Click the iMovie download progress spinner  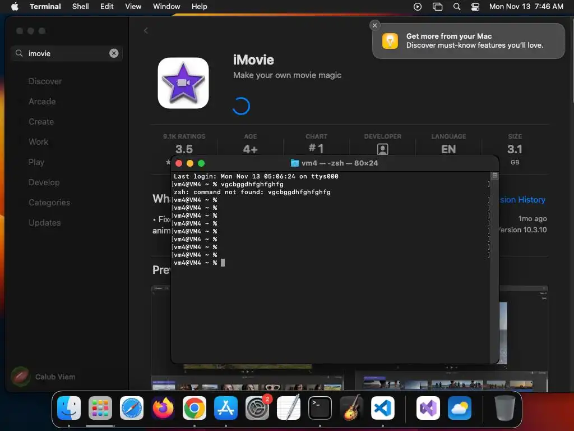coord(241,106)
